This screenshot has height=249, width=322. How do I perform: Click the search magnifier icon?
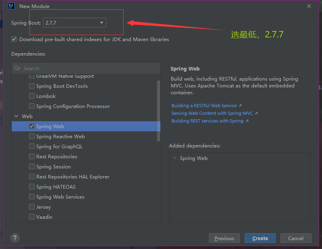(x=17, y=68)
